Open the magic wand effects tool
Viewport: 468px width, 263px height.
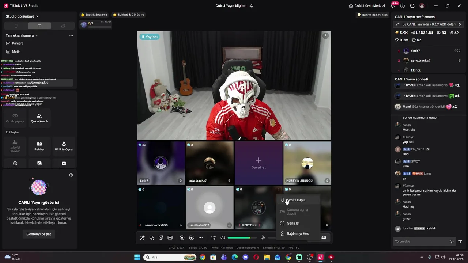click(142, 238)
